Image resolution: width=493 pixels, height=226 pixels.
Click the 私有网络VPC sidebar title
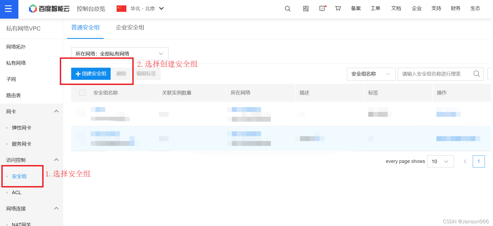[x=23, y=29]
